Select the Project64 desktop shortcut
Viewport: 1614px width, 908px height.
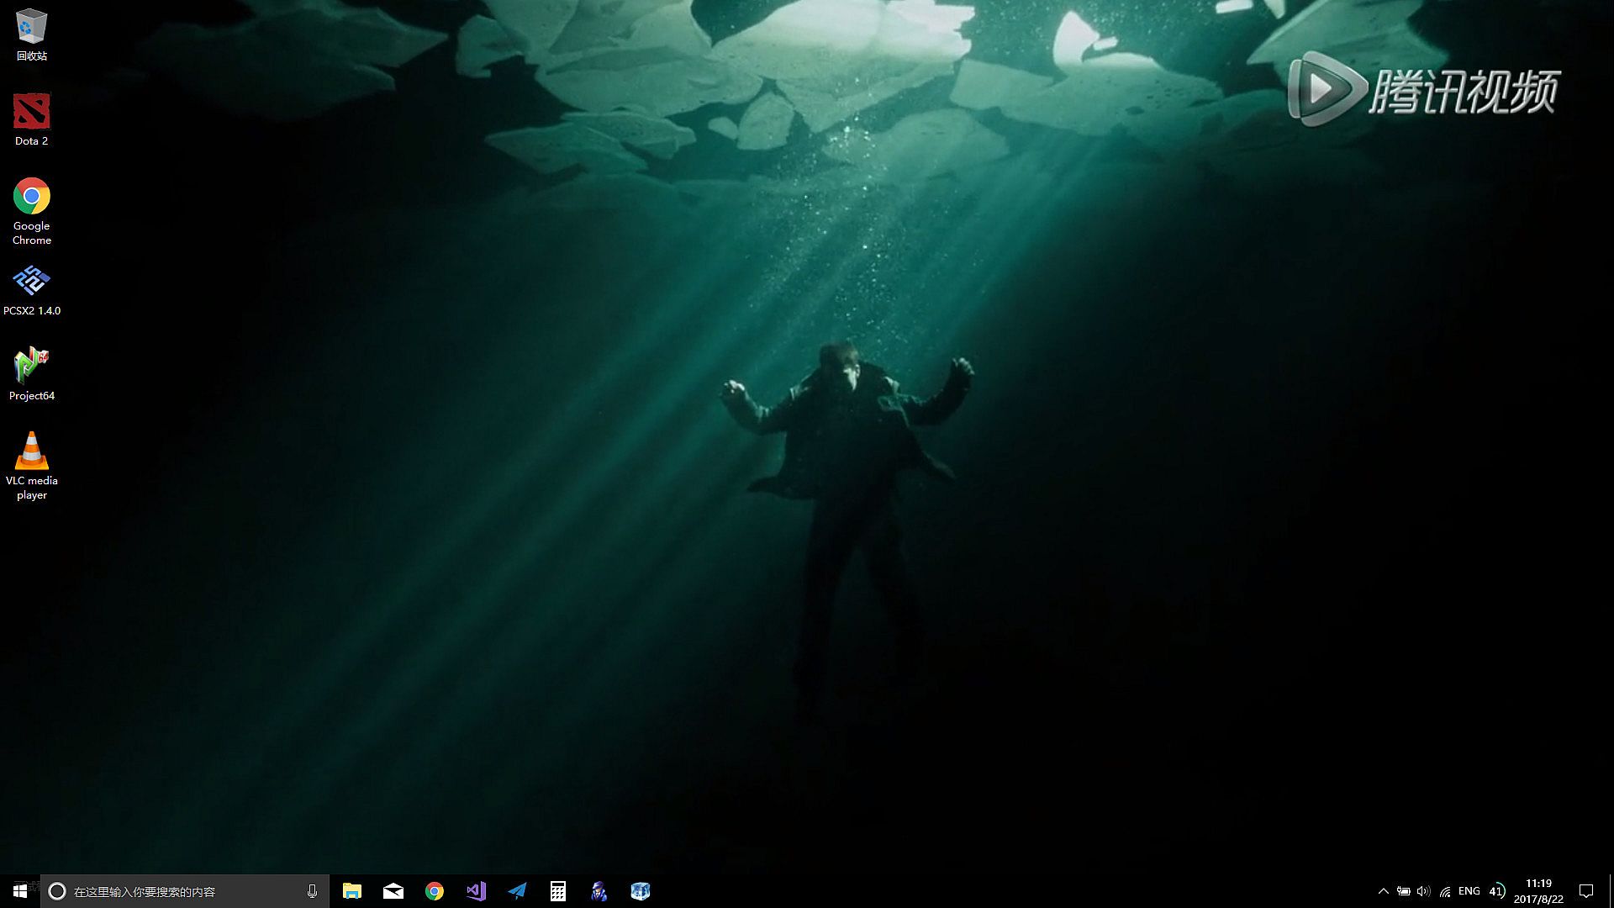pos(31,374)
